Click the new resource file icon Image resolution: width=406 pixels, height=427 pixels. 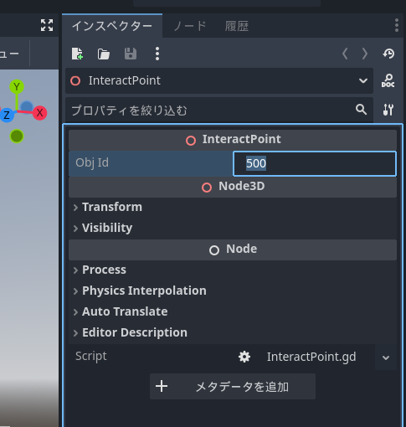[x=77, y=54]
